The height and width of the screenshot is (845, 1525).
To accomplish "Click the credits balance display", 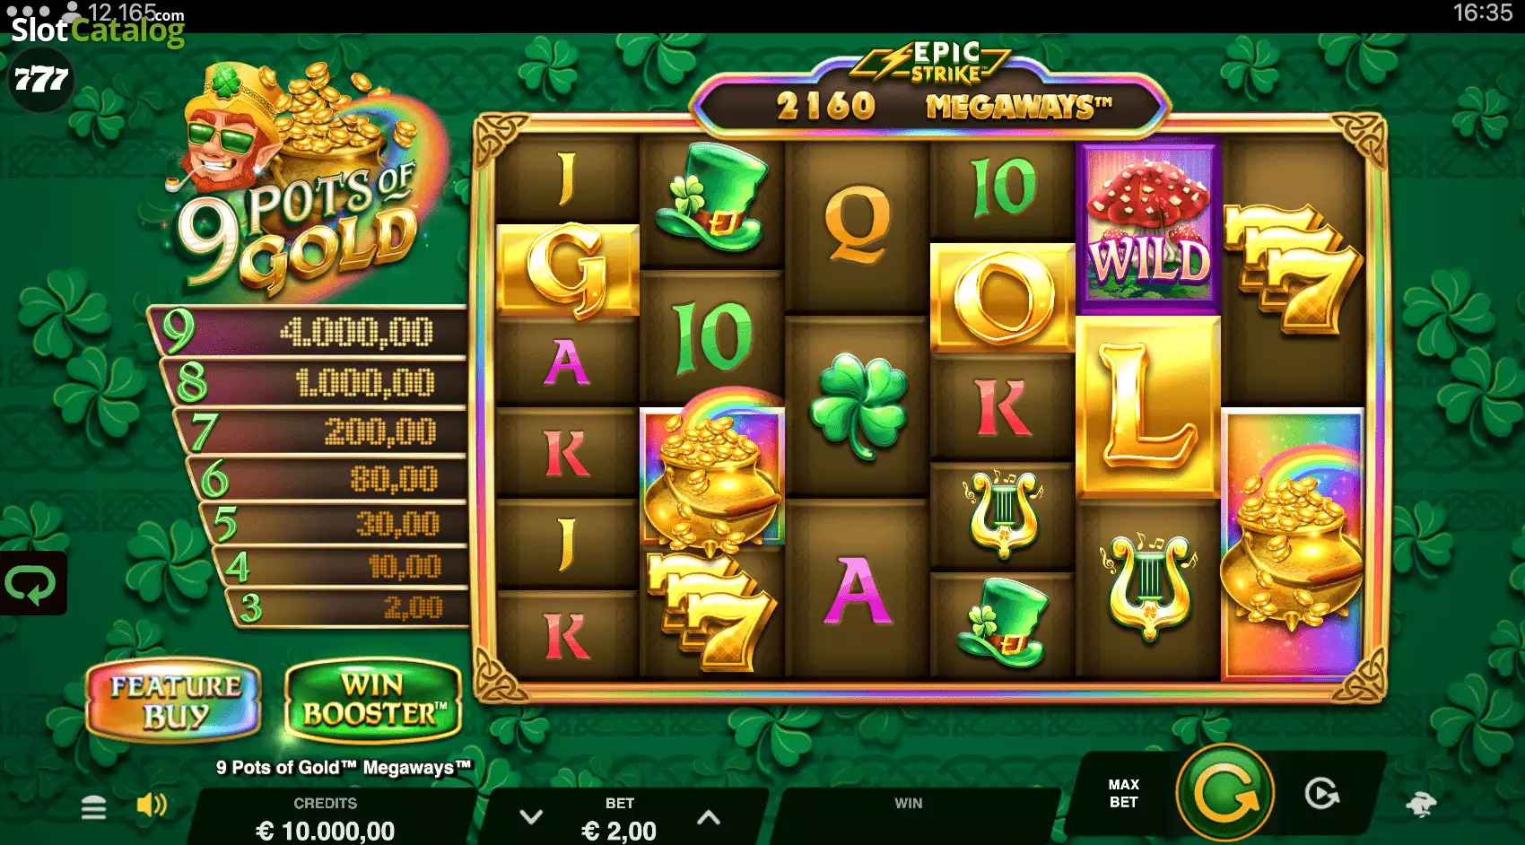I will point(326,819).
